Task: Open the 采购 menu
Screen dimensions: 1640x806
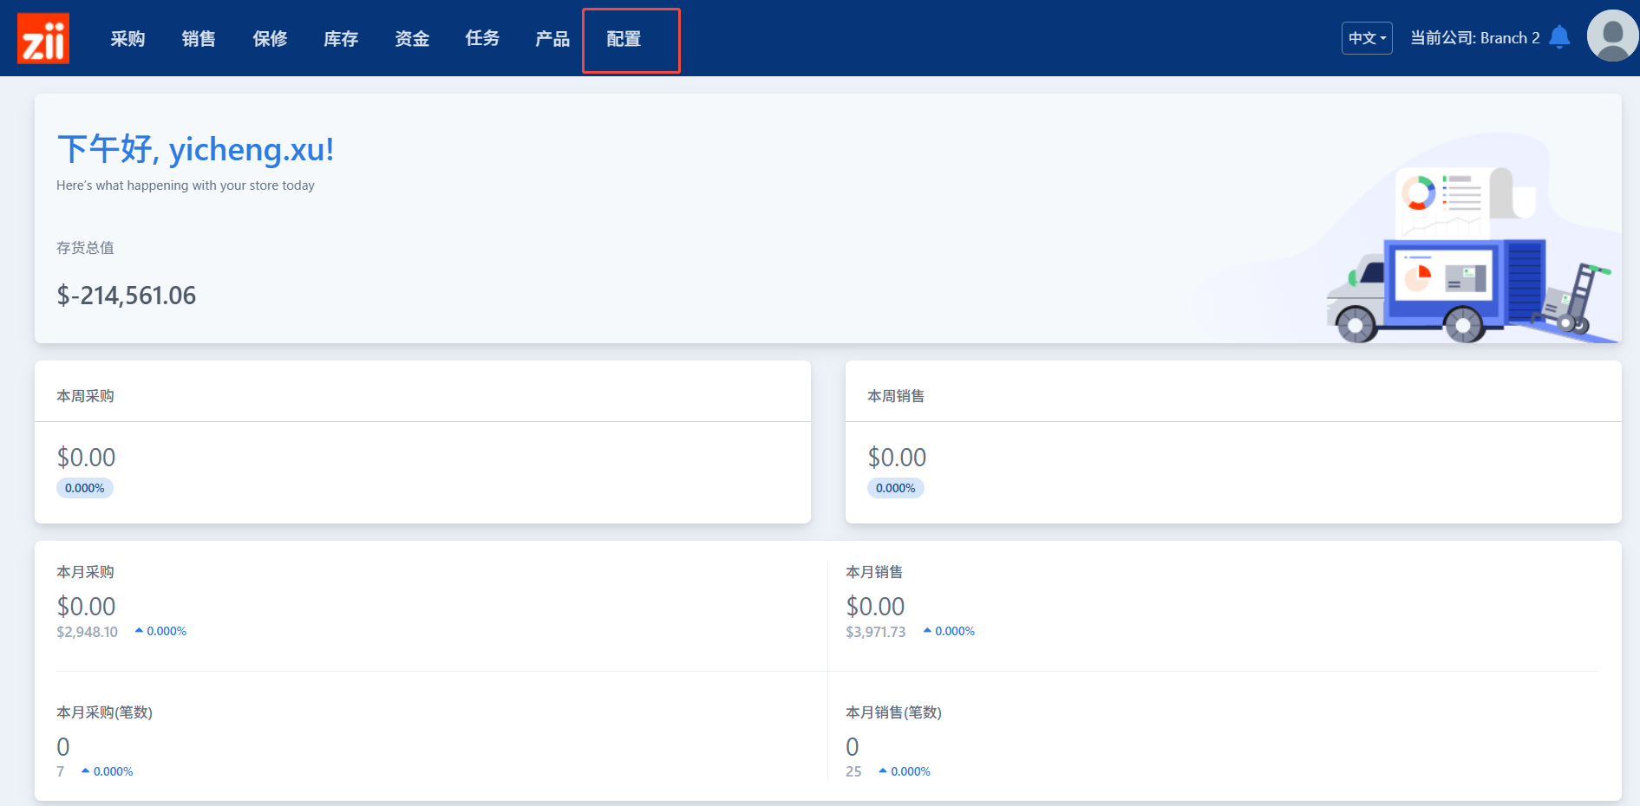Action: pyautogui.click(x=127, y=39)
